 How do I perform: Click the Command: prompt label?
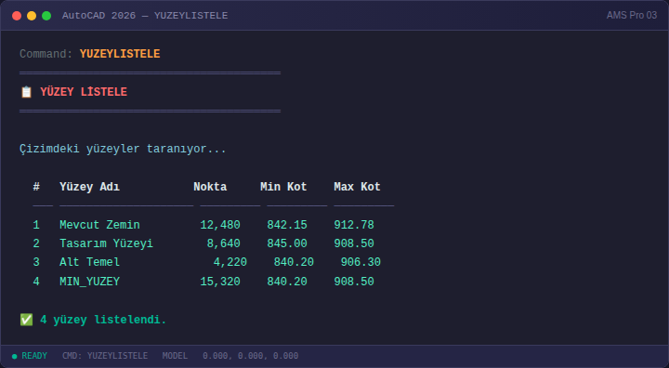tap(46, 54)
